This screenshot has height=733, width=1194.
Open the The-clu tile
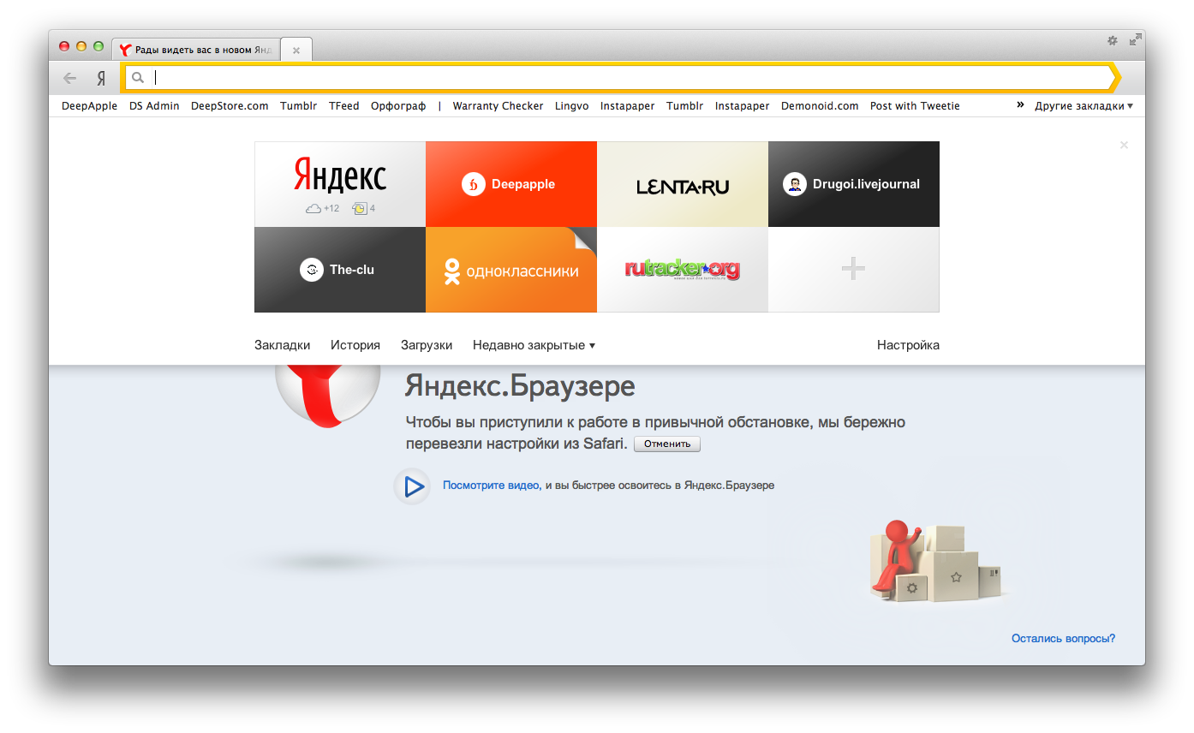340,270
